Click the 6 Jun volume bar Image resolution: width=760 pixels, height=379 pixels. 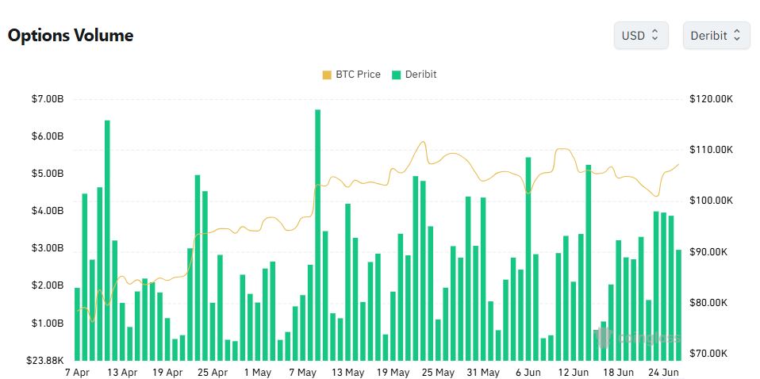(x=528, y=258)
